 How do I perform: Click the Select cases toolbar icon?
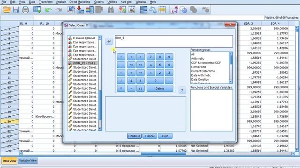(162, 9)
